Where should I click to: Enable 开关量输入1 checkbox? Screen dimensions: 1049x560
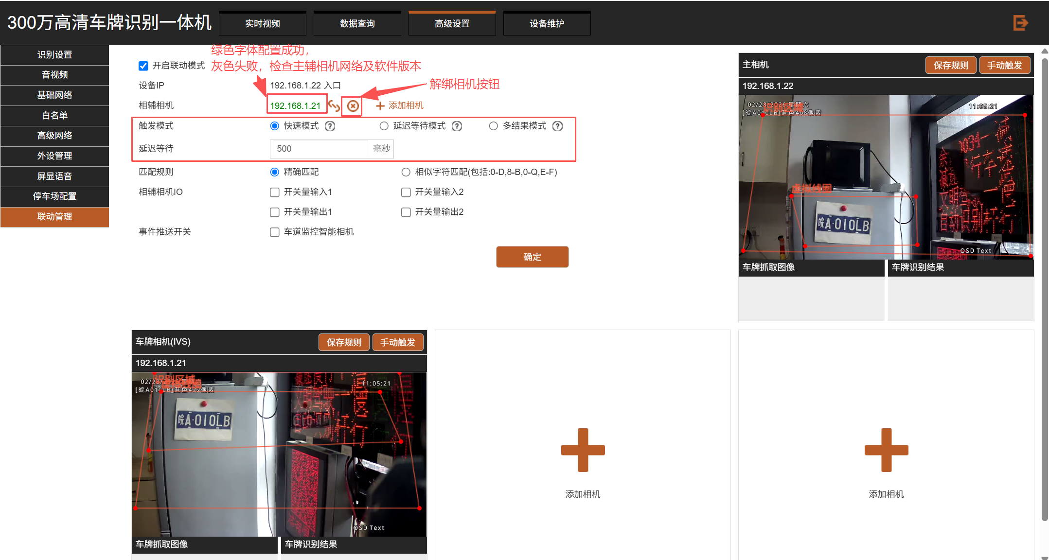tap(275, 192)
